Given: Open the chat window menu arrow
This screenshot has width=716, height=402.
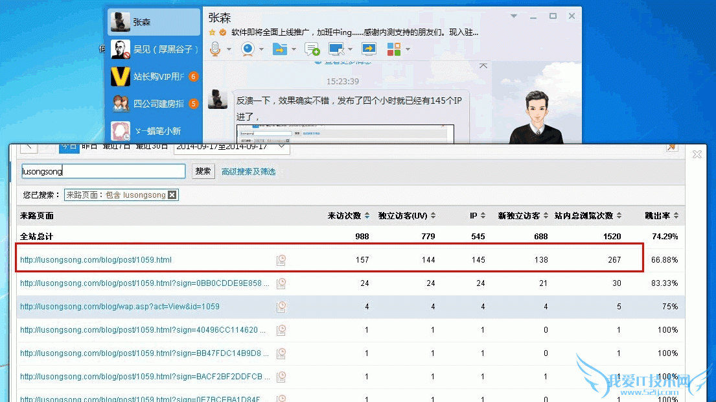Looking at the screenshot, I should click(x=513, y=16).
